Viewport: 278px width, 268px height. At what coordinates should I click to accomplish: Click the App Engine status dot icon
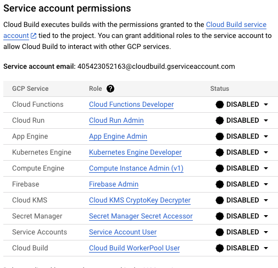(x=220, y=136)
